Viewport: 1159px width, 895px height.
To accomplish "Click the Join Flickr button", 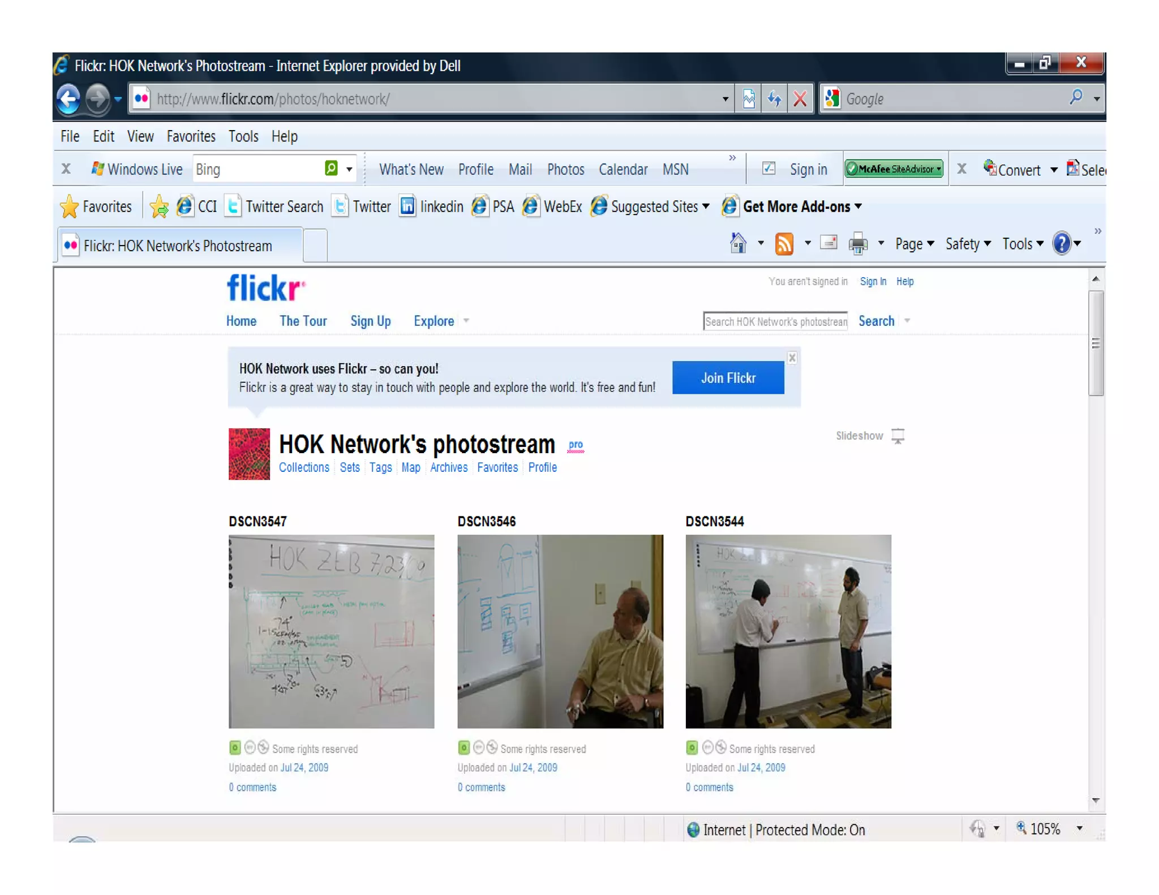I will pos(728,377).
